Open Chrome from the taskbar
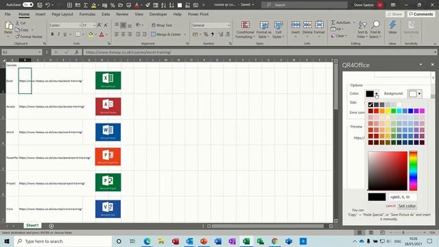439x247 pixels. click(x=274, y=241)
